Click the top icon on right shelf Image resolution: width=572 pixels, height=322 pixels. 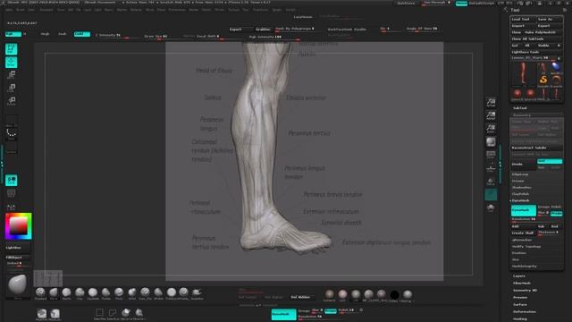pyautogui.click(x=491, y=102)
